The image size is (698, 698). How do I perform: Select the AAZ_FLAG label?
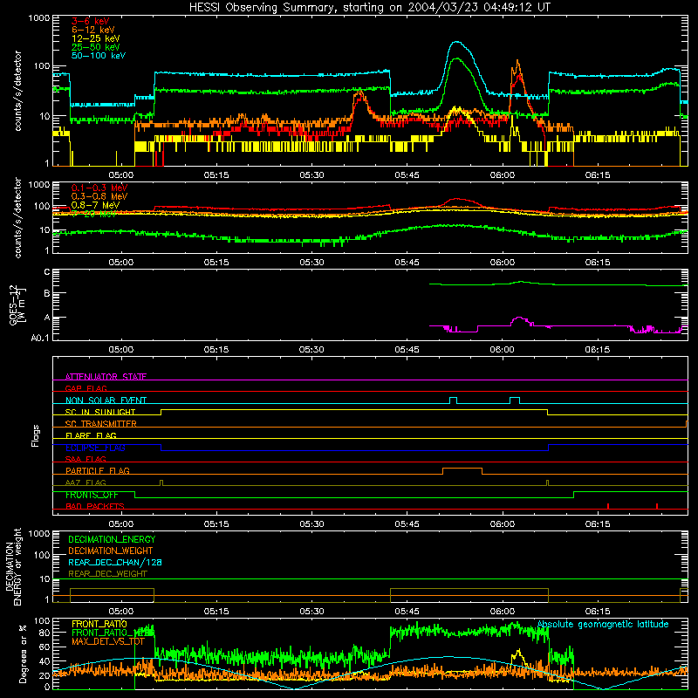tap(86, 482)
